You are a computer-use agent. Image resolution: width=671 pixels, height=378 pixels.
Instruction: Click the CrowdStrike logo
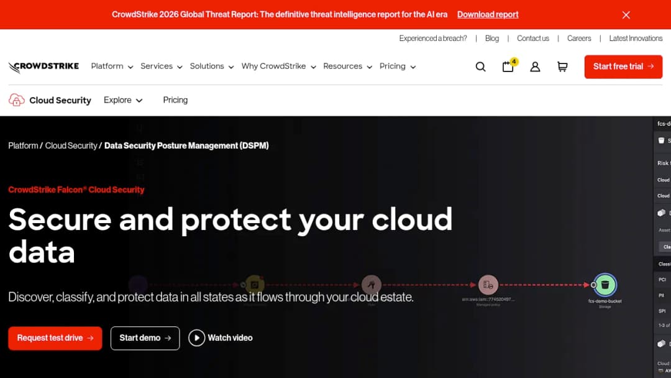pyautogui.click(x=43, y=67)
